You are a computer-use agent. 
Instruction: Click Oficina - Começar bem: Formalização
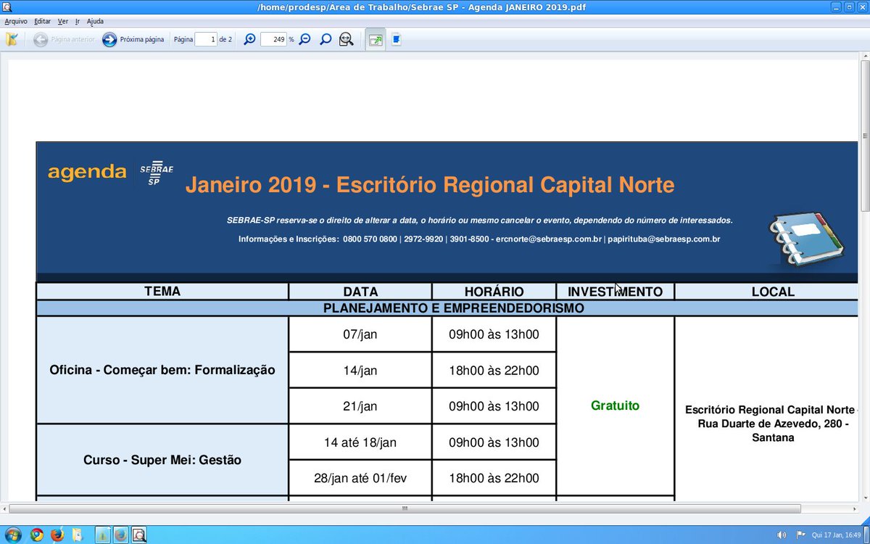tap(162, 370)
